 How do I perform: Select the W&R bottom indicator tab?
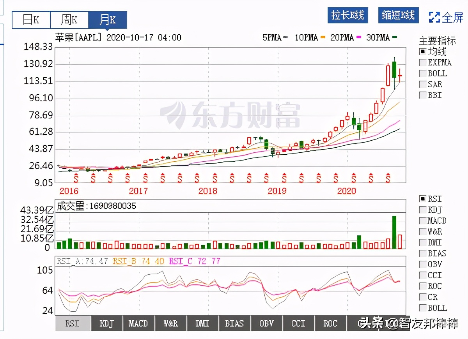(170, 323)
